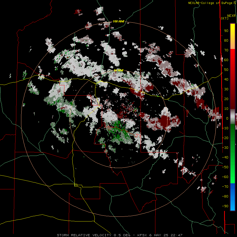Click the '-30' value on the velocity scale
This screenshot has height=237, width=237.
[x=225, y=148]
